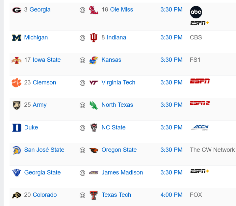The image size is (236, 206).
Task: Click the Kansas Jayhawks logo
Action: [94, 60]
